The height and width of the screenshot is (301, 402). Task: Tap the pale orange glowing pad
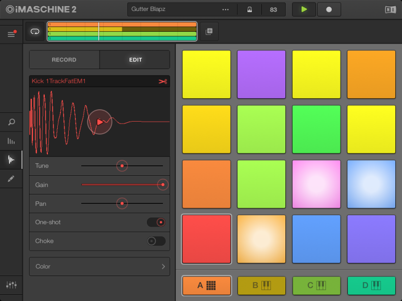pos(261,239)
